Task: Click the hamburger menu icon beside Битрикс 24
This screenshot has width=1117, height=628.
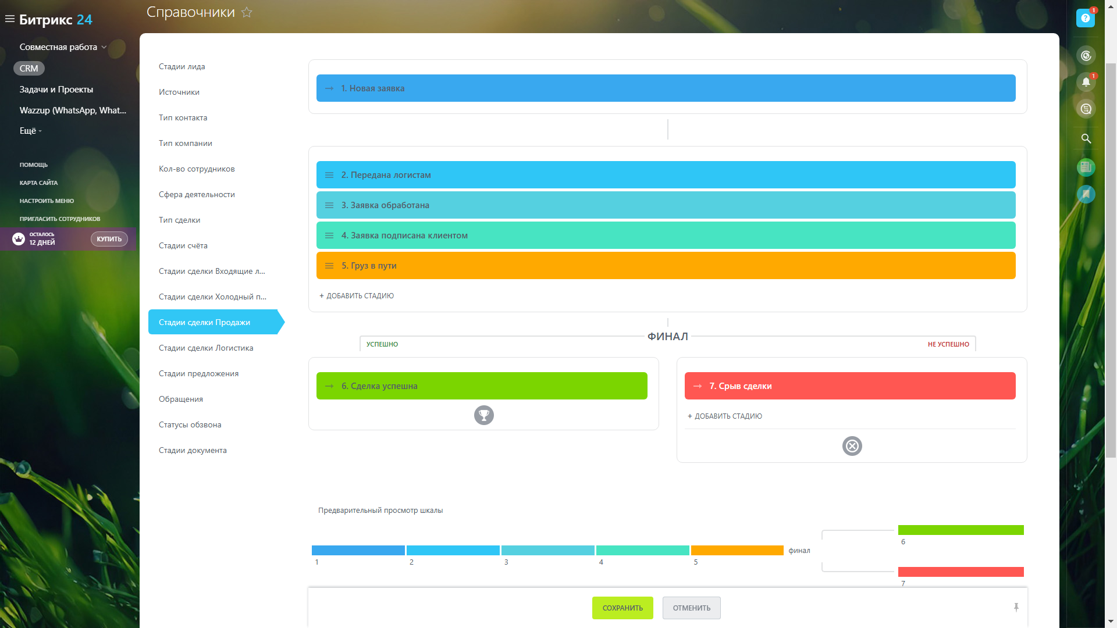Action: (x=9, y=19)
